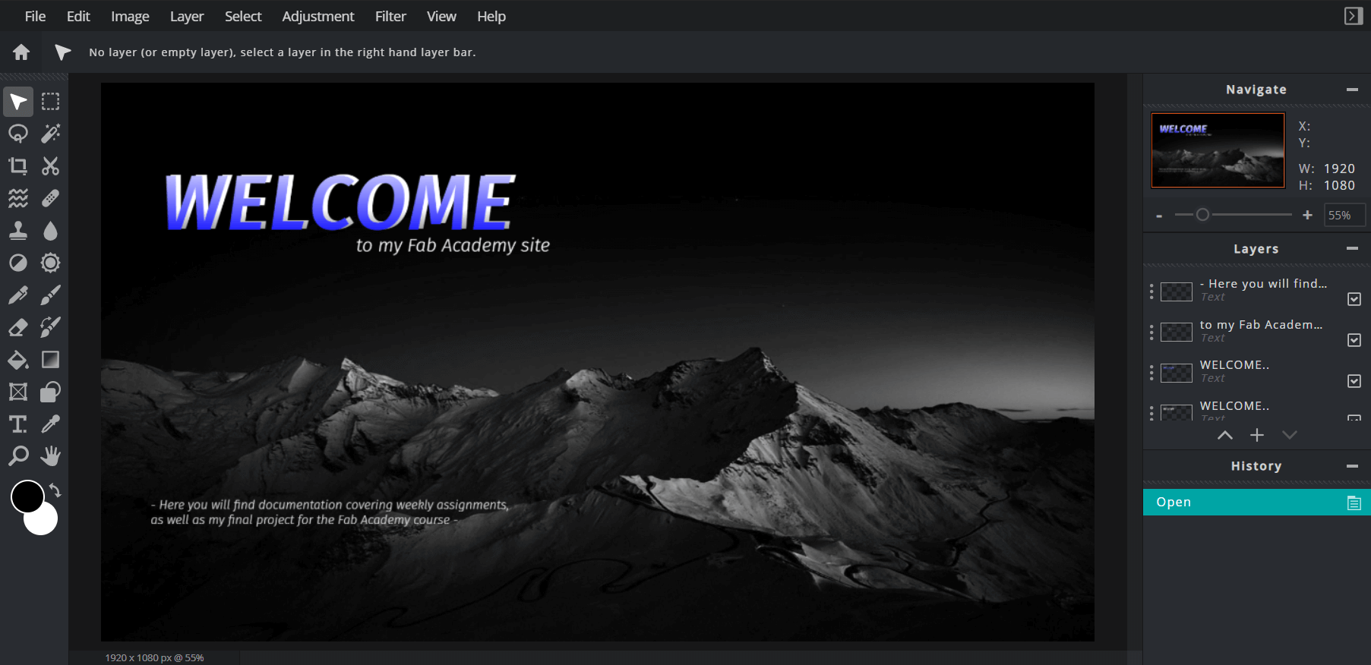The image size is (1371, 665).
Task: Toggle the side panel icon at top right
Action: [1354, 16]
